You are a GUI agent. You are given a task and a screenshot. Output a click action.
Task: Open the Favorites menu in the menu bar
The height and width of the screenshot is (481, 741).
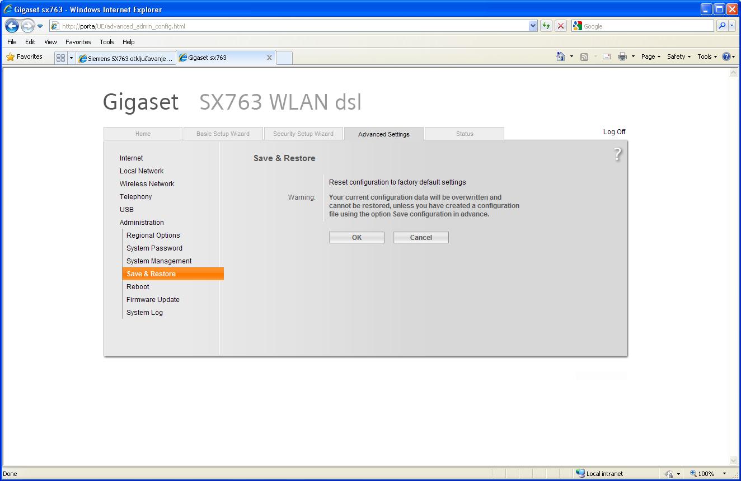[78, 42]
